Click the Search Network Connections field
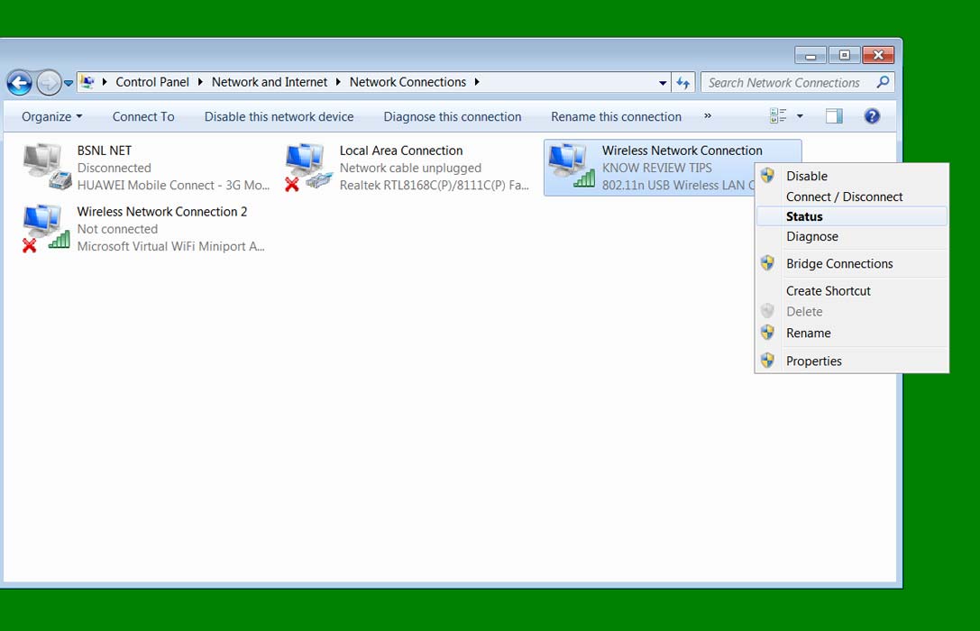980x631 pixels. pos(784,83)
